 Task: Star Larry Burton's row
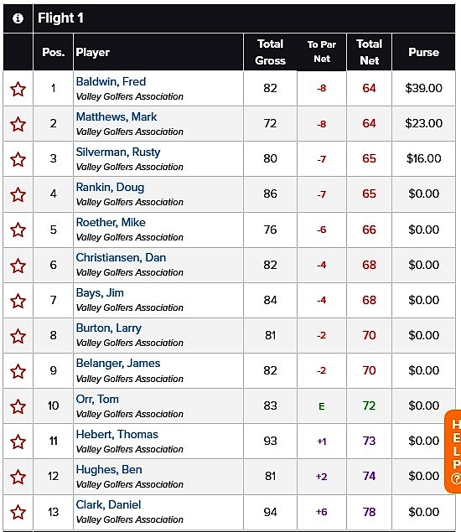18,336
